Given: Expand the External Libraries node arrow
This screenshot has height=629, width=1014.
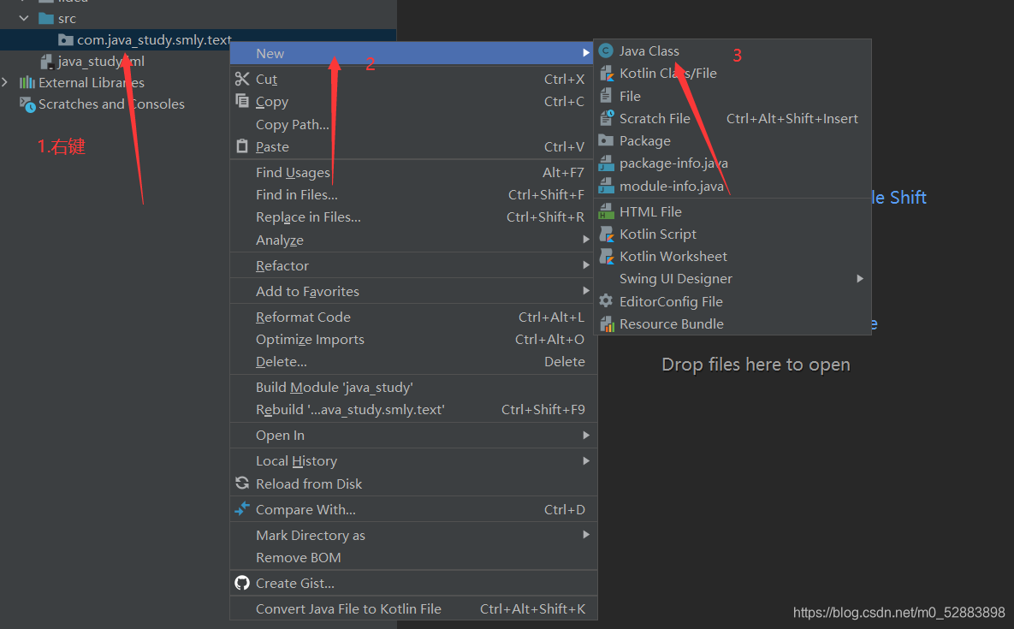Looking at the screenshot, I should point(5,82).
